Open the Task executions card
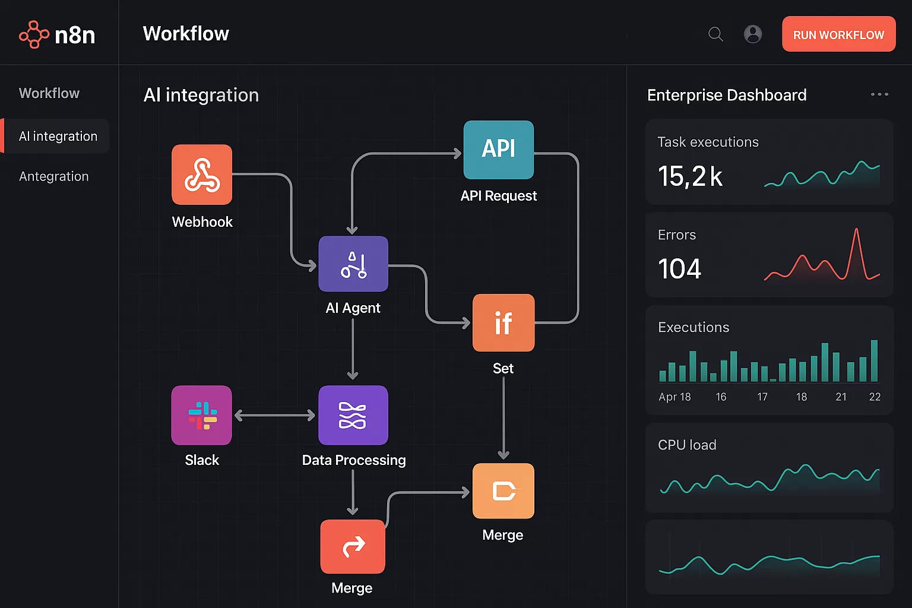Viewport: 912px width, 608px height. (769, 162)
